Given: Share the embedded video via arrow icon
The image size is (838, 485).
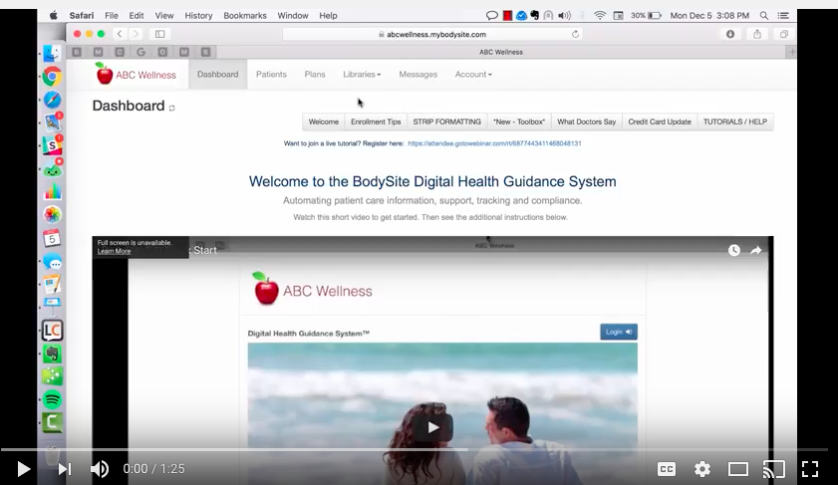Looking at the screenshot, I should (x=755, y=250).
